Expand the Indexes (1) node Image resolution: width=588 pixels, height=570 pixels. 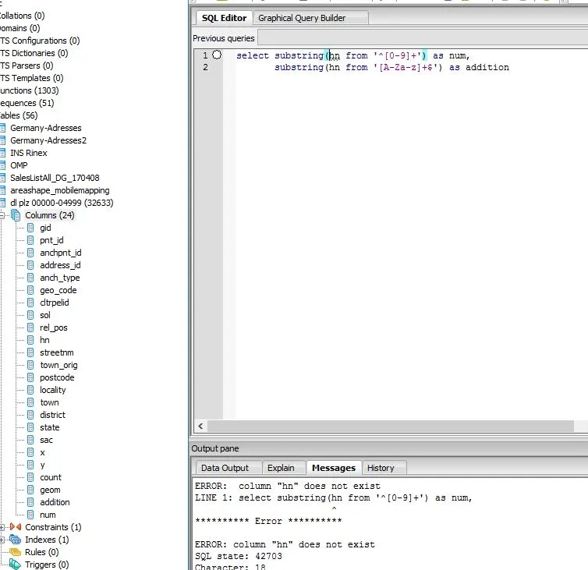tap(2, 540)
